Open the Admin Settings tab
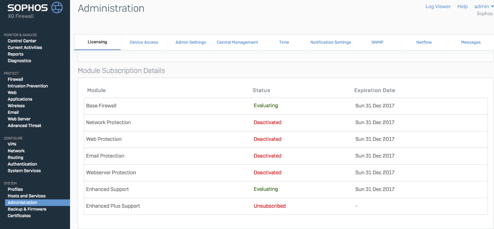 191,42
